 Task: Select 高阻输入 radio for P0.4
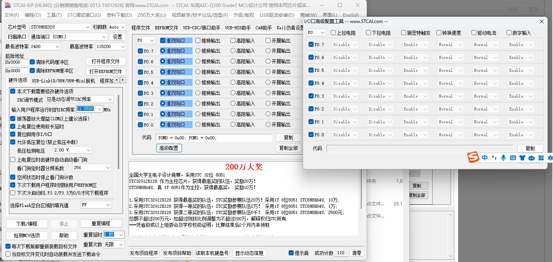click(233, 82)
